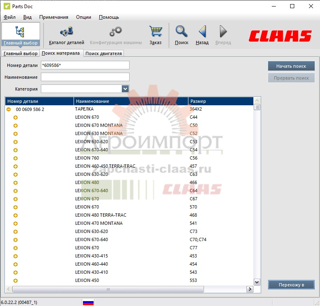Image resolution: width=320 pixels, height=306 pixels.
Task: Click the Начать поиск button
Action: click(x=291, y=66)
